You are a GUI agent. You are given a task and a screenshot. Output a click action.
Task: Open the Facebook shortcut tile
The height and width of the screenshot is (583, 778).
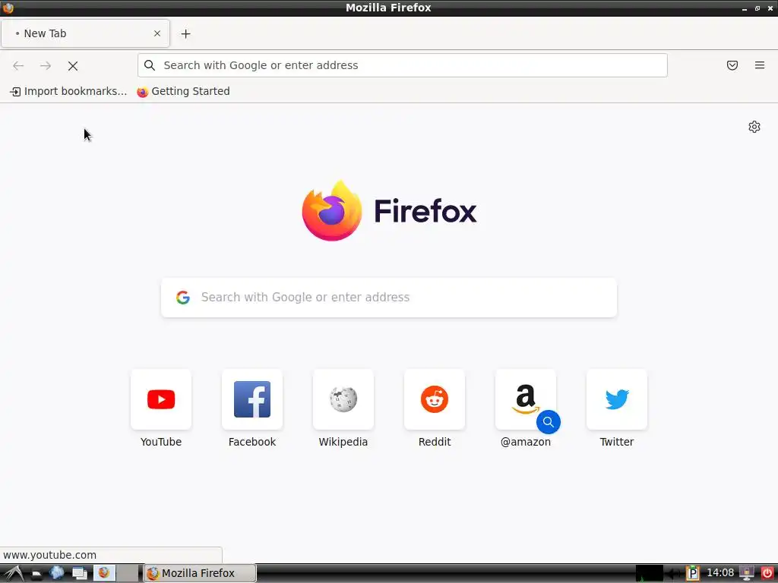pyautogui.click(x=252, y=399)
